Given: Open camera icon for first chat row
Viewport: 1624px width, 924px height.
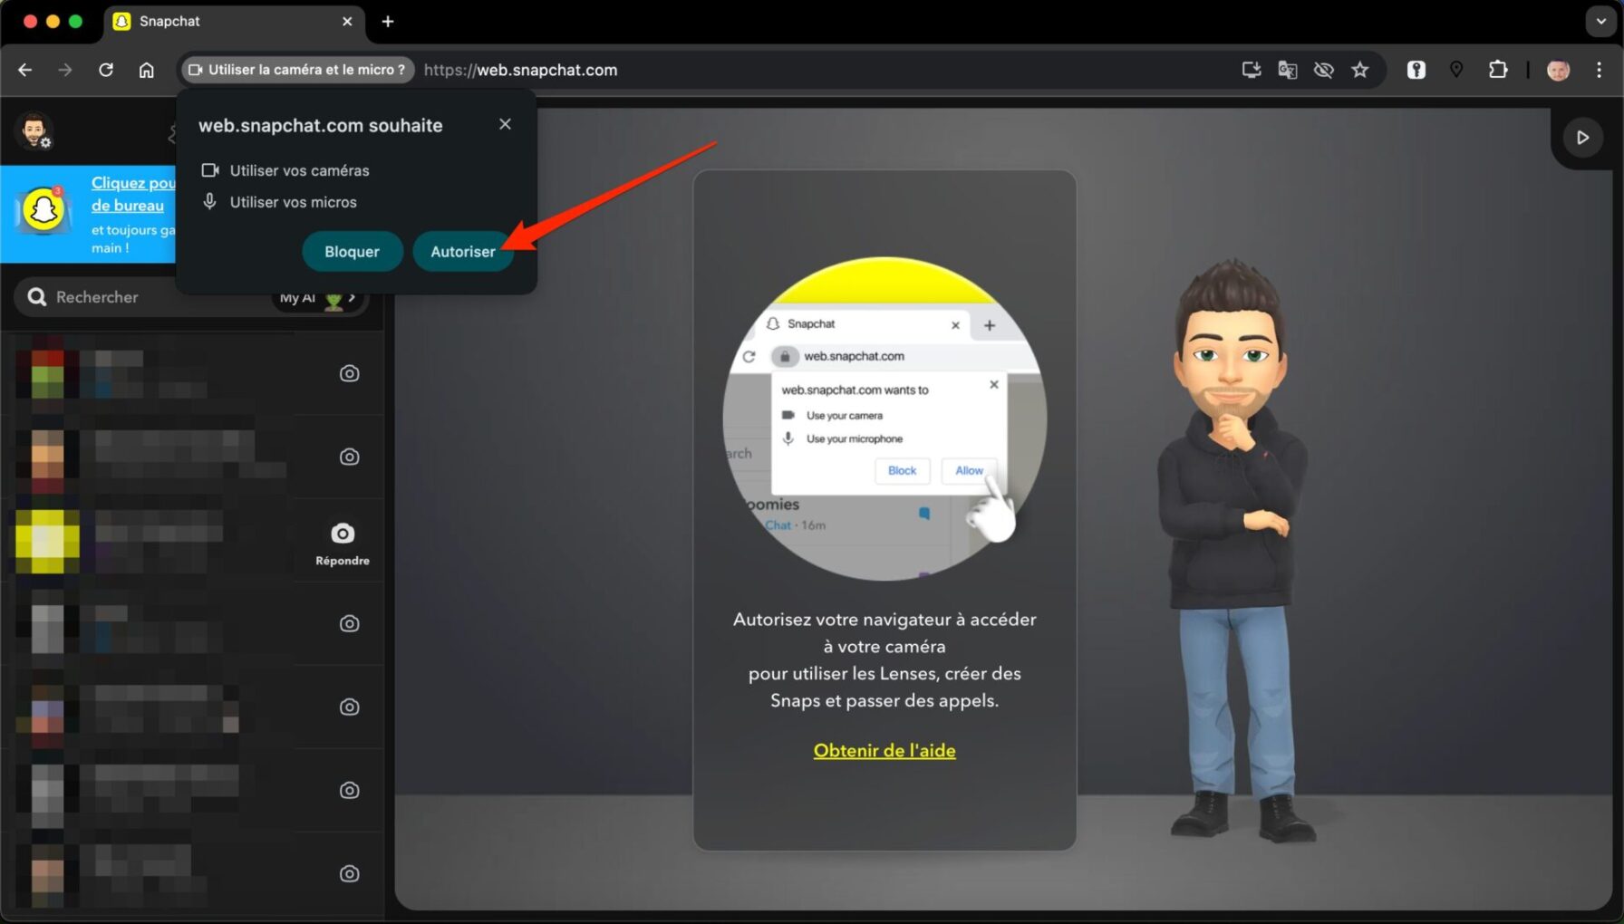Looking at the screenshot, I should pyautogui.click(x=349, y=373).
